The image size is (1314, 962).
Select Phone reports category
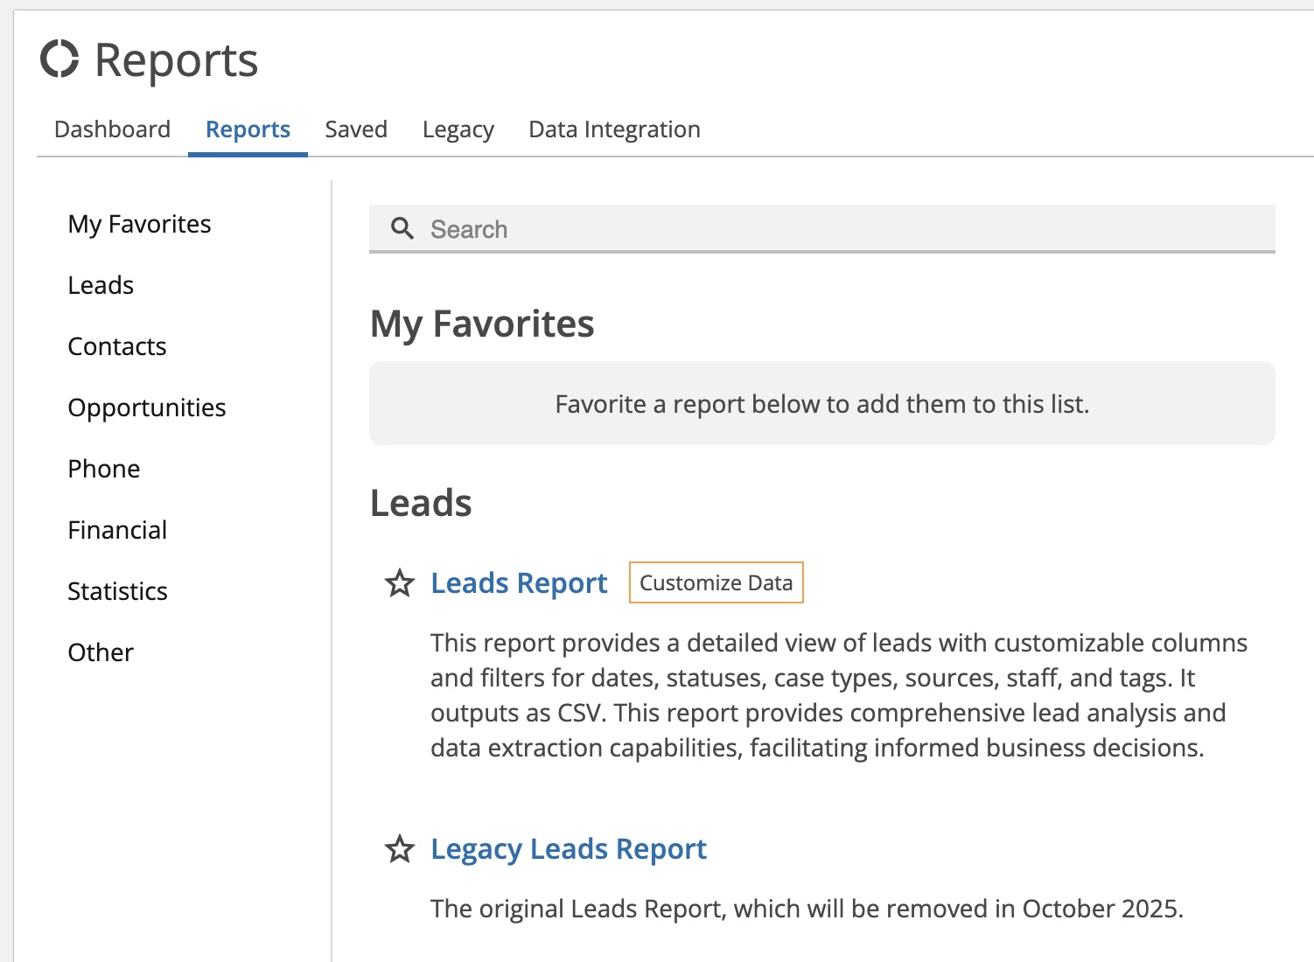pos(104,469)
